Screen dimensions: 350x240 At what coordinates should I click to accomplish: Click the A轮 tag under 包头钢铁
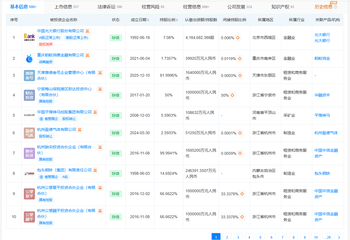tap(65, 177)
